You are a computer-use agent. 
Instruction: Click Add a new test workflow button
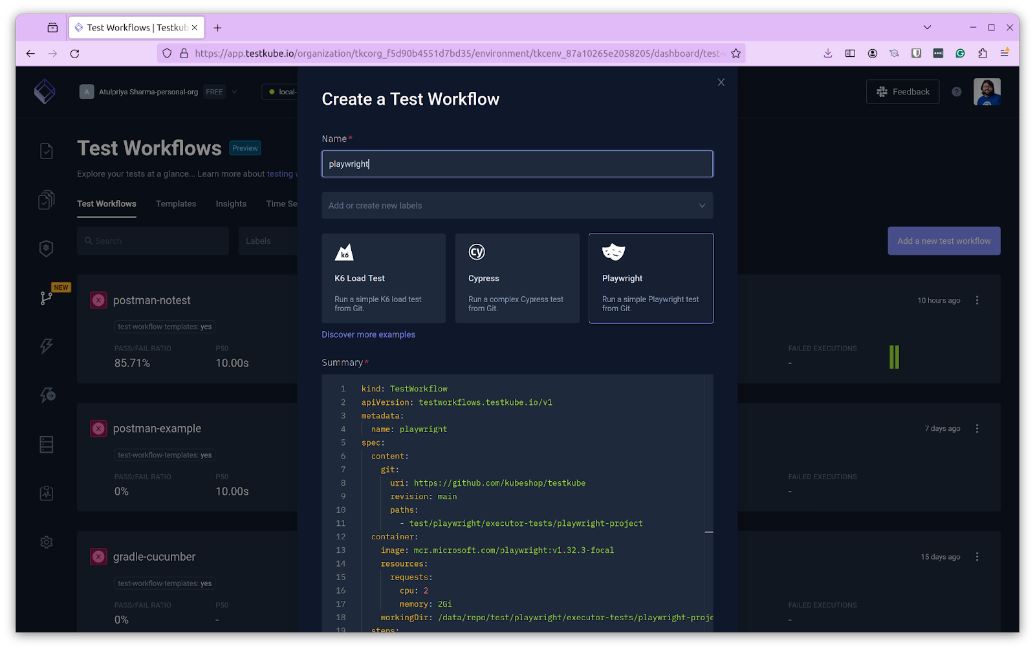pyautogui.click(x=944, y=241)
